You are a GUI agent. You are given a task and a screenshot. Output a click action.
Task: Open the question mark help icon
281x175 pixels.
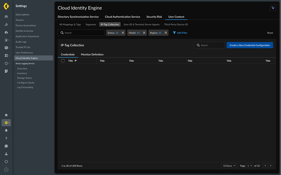point(6,138)
